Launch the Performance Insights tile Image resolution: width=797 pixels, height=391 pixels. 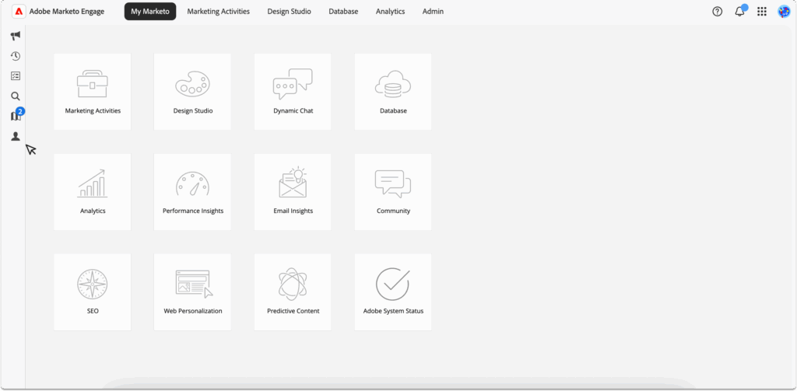(x=192, y=192)
